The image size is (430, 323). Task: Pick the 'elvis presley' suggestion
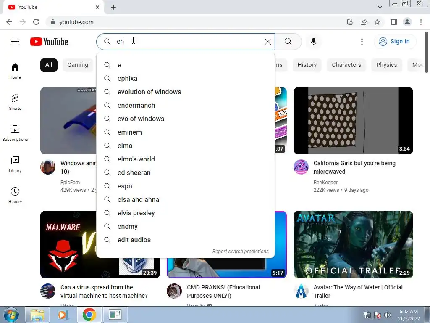click(x=186, y=213)
